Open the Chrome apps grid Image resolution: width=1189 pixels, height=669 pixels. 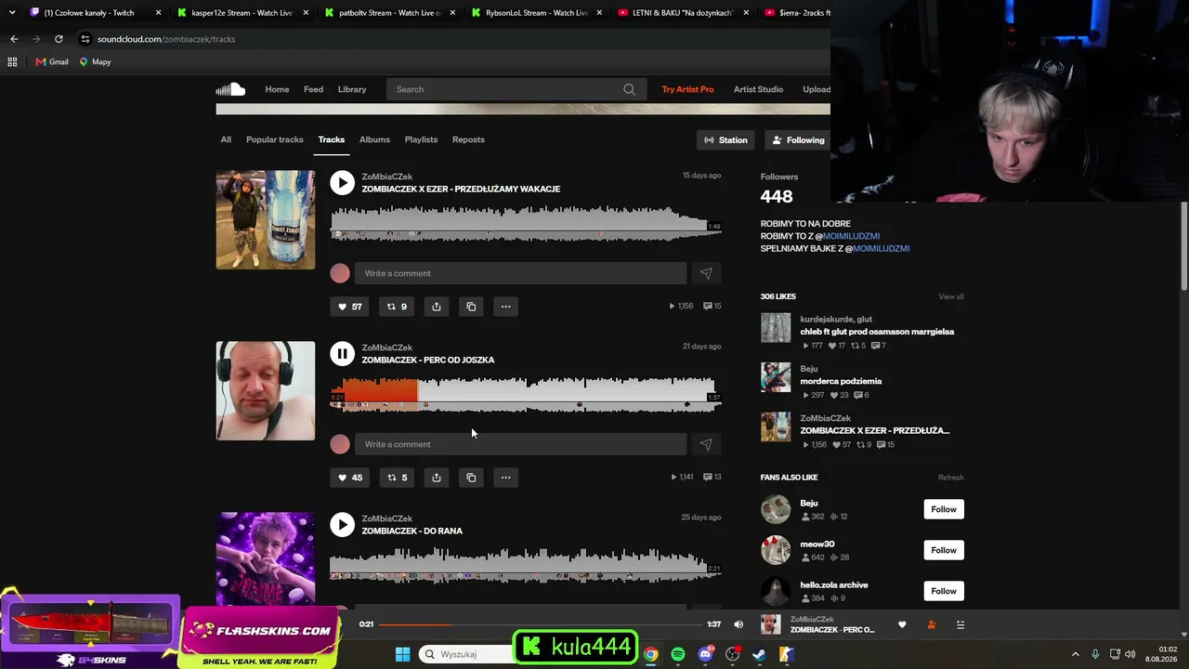(12, 61)
